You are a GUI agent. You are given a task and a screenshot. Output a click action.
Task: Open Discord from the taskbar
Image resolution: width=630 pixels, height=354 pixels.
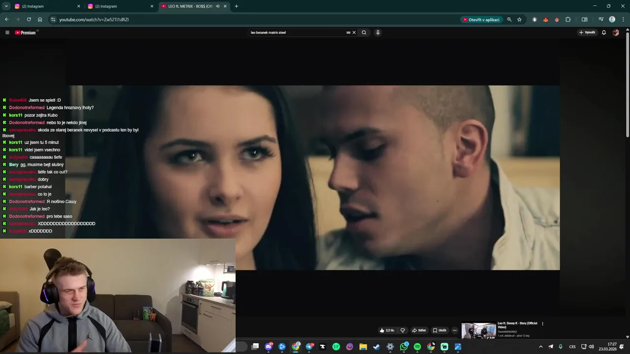(x=269, y=347)
